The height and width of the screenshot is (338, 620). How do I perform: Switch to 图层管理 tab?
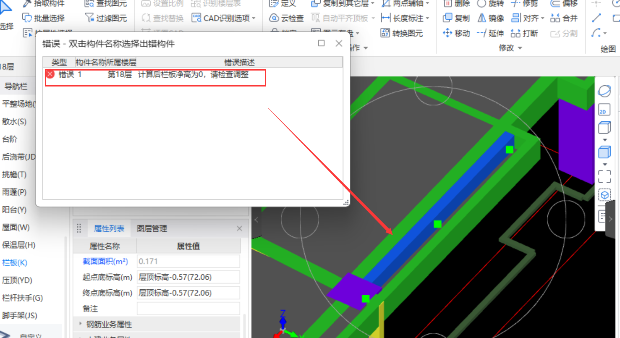[x=152, y=228]
